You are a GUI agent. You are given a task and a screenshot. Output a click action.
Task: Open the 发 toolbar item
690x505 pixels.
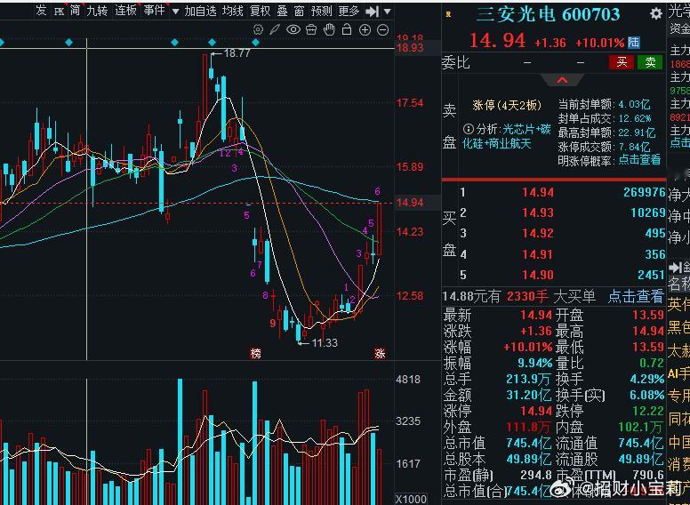click(41, 11)
